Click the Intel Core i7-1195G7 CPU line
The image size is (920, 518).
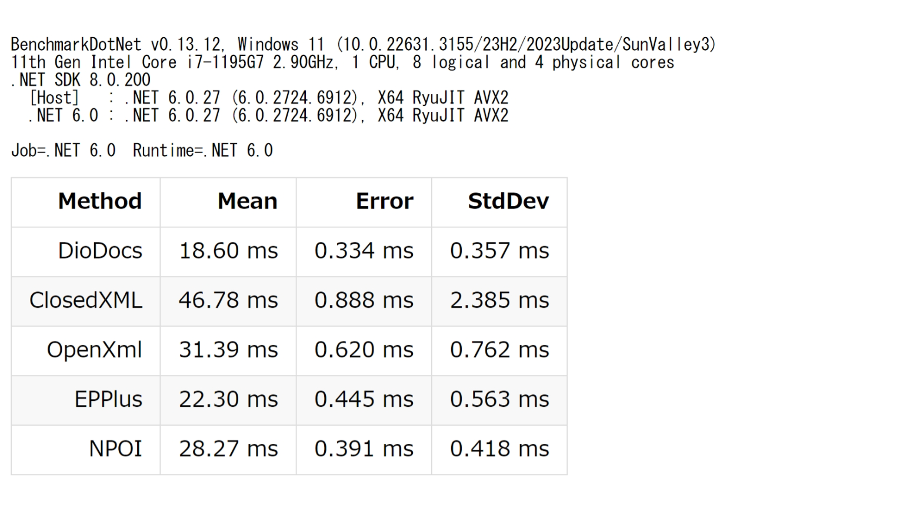click(342, 62)
